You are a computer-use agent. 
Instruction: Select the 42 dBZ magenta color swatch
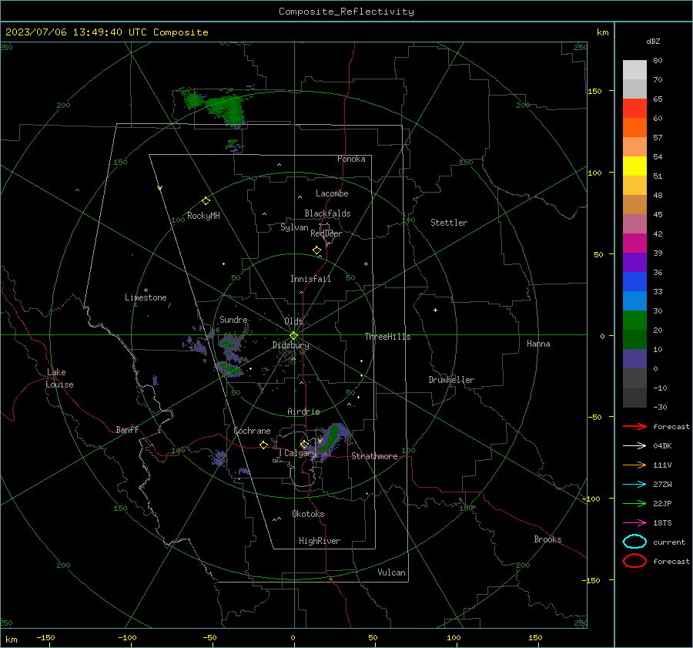pyautogui.click(x=634, y=243)
